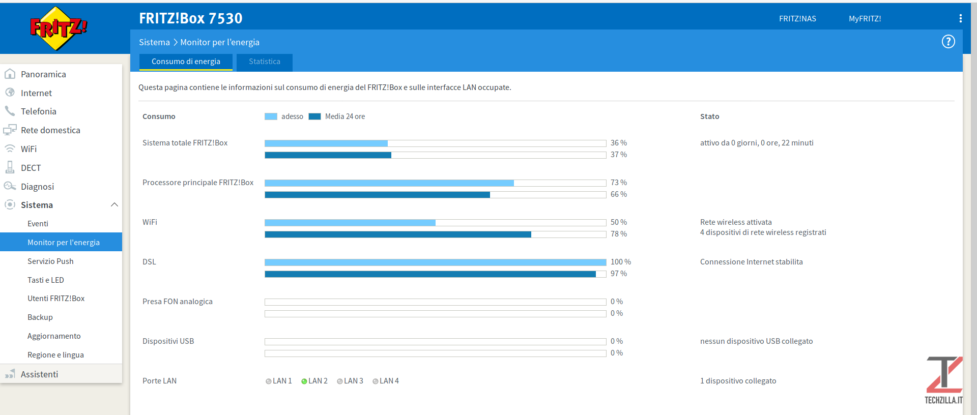Click the Panoramica house icon
977x415 pixels.
(10, 74)
